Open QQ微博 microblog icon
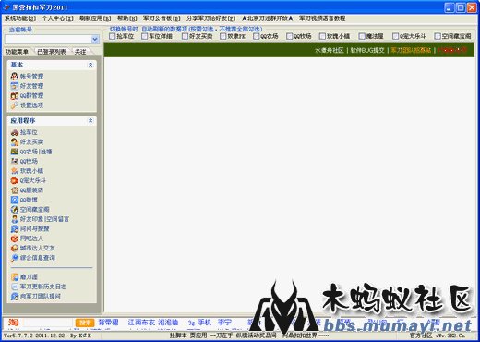480x342 pixels. tap(15, 200)
